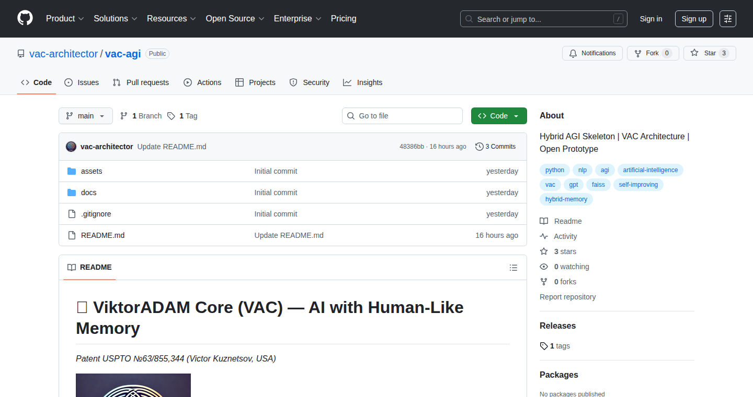Click the Sign up button

[694, 19]
